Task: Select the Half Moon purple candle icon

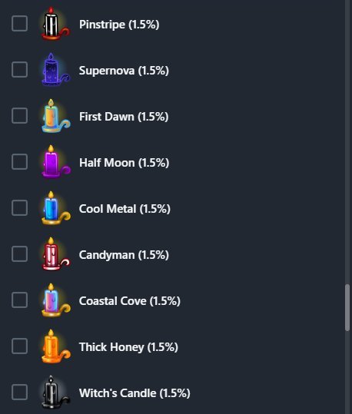Action: [55, 162]
